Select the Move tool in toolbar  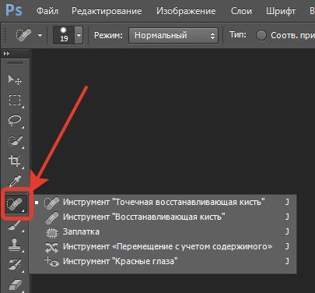[x=15, y=79]
